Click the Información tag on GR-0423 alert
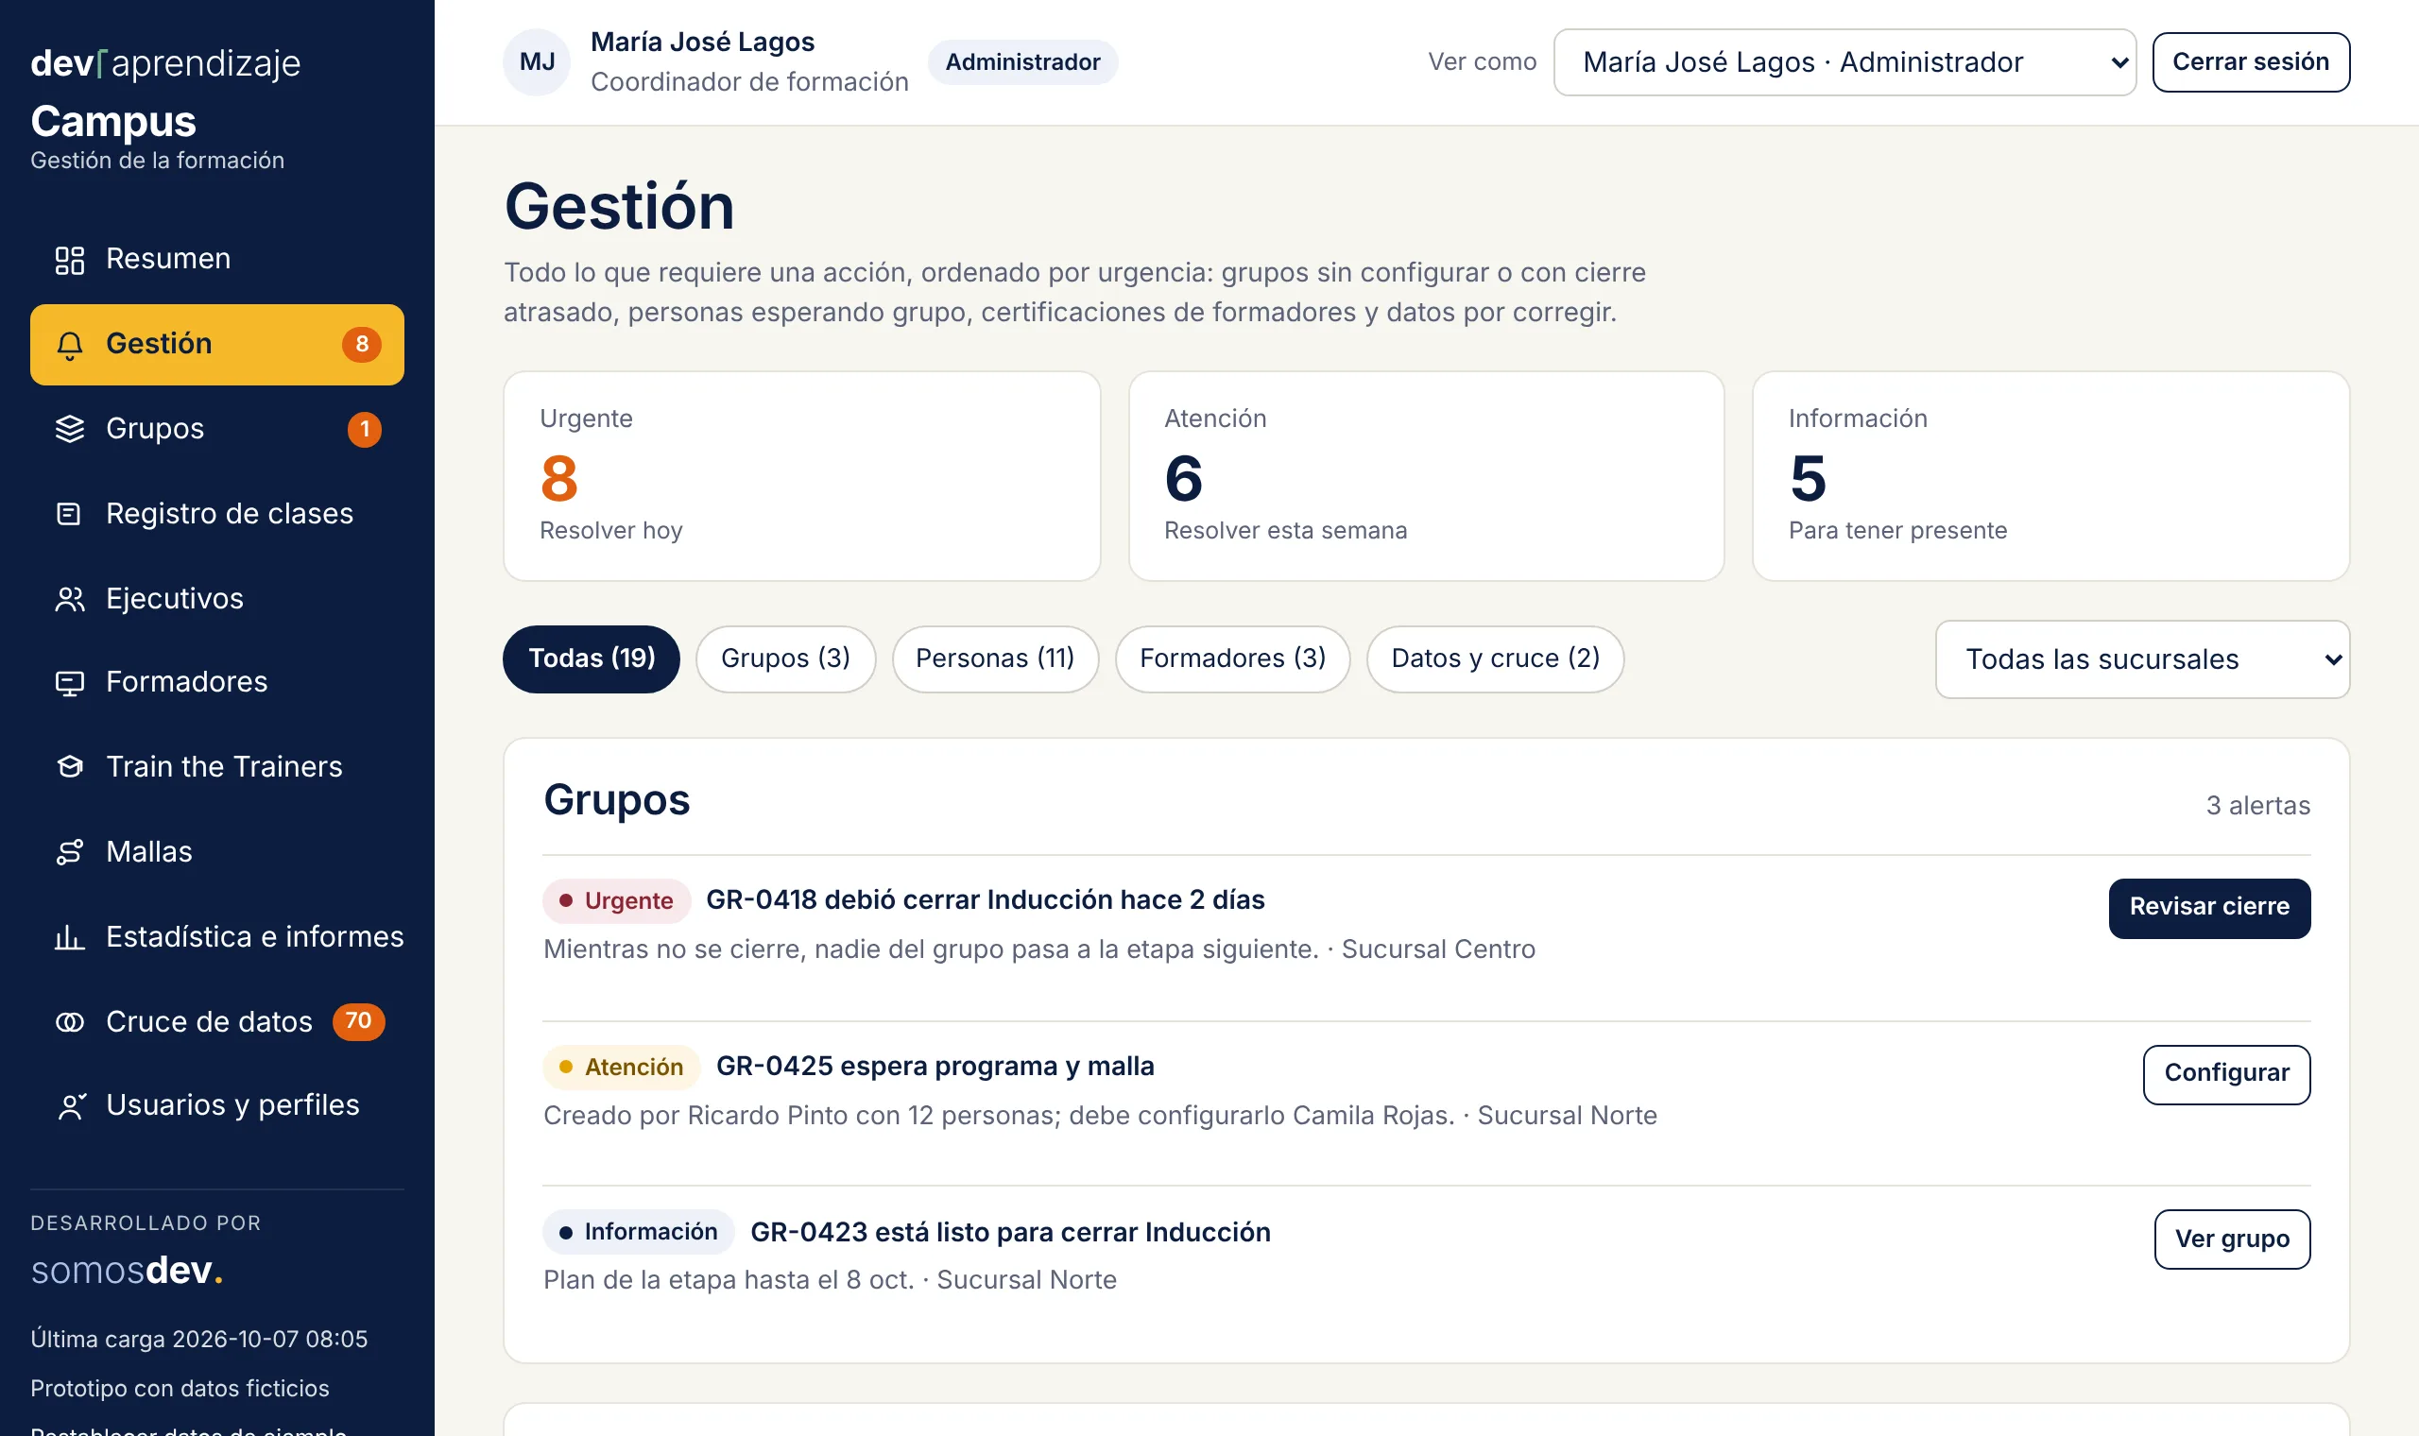Image resolution: width=2419 pixels, height=1436 pixels. 638,1232
